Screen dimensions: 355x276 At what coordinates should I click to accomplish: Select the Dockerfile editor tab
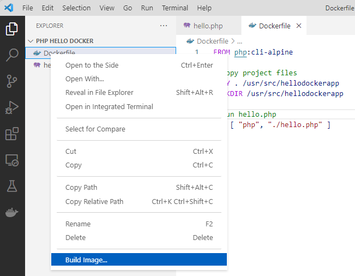(274, 26)
